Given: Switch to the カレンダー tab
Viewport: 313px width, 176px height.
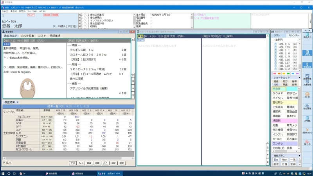Looking at the screenshot, I should [293, 35].
